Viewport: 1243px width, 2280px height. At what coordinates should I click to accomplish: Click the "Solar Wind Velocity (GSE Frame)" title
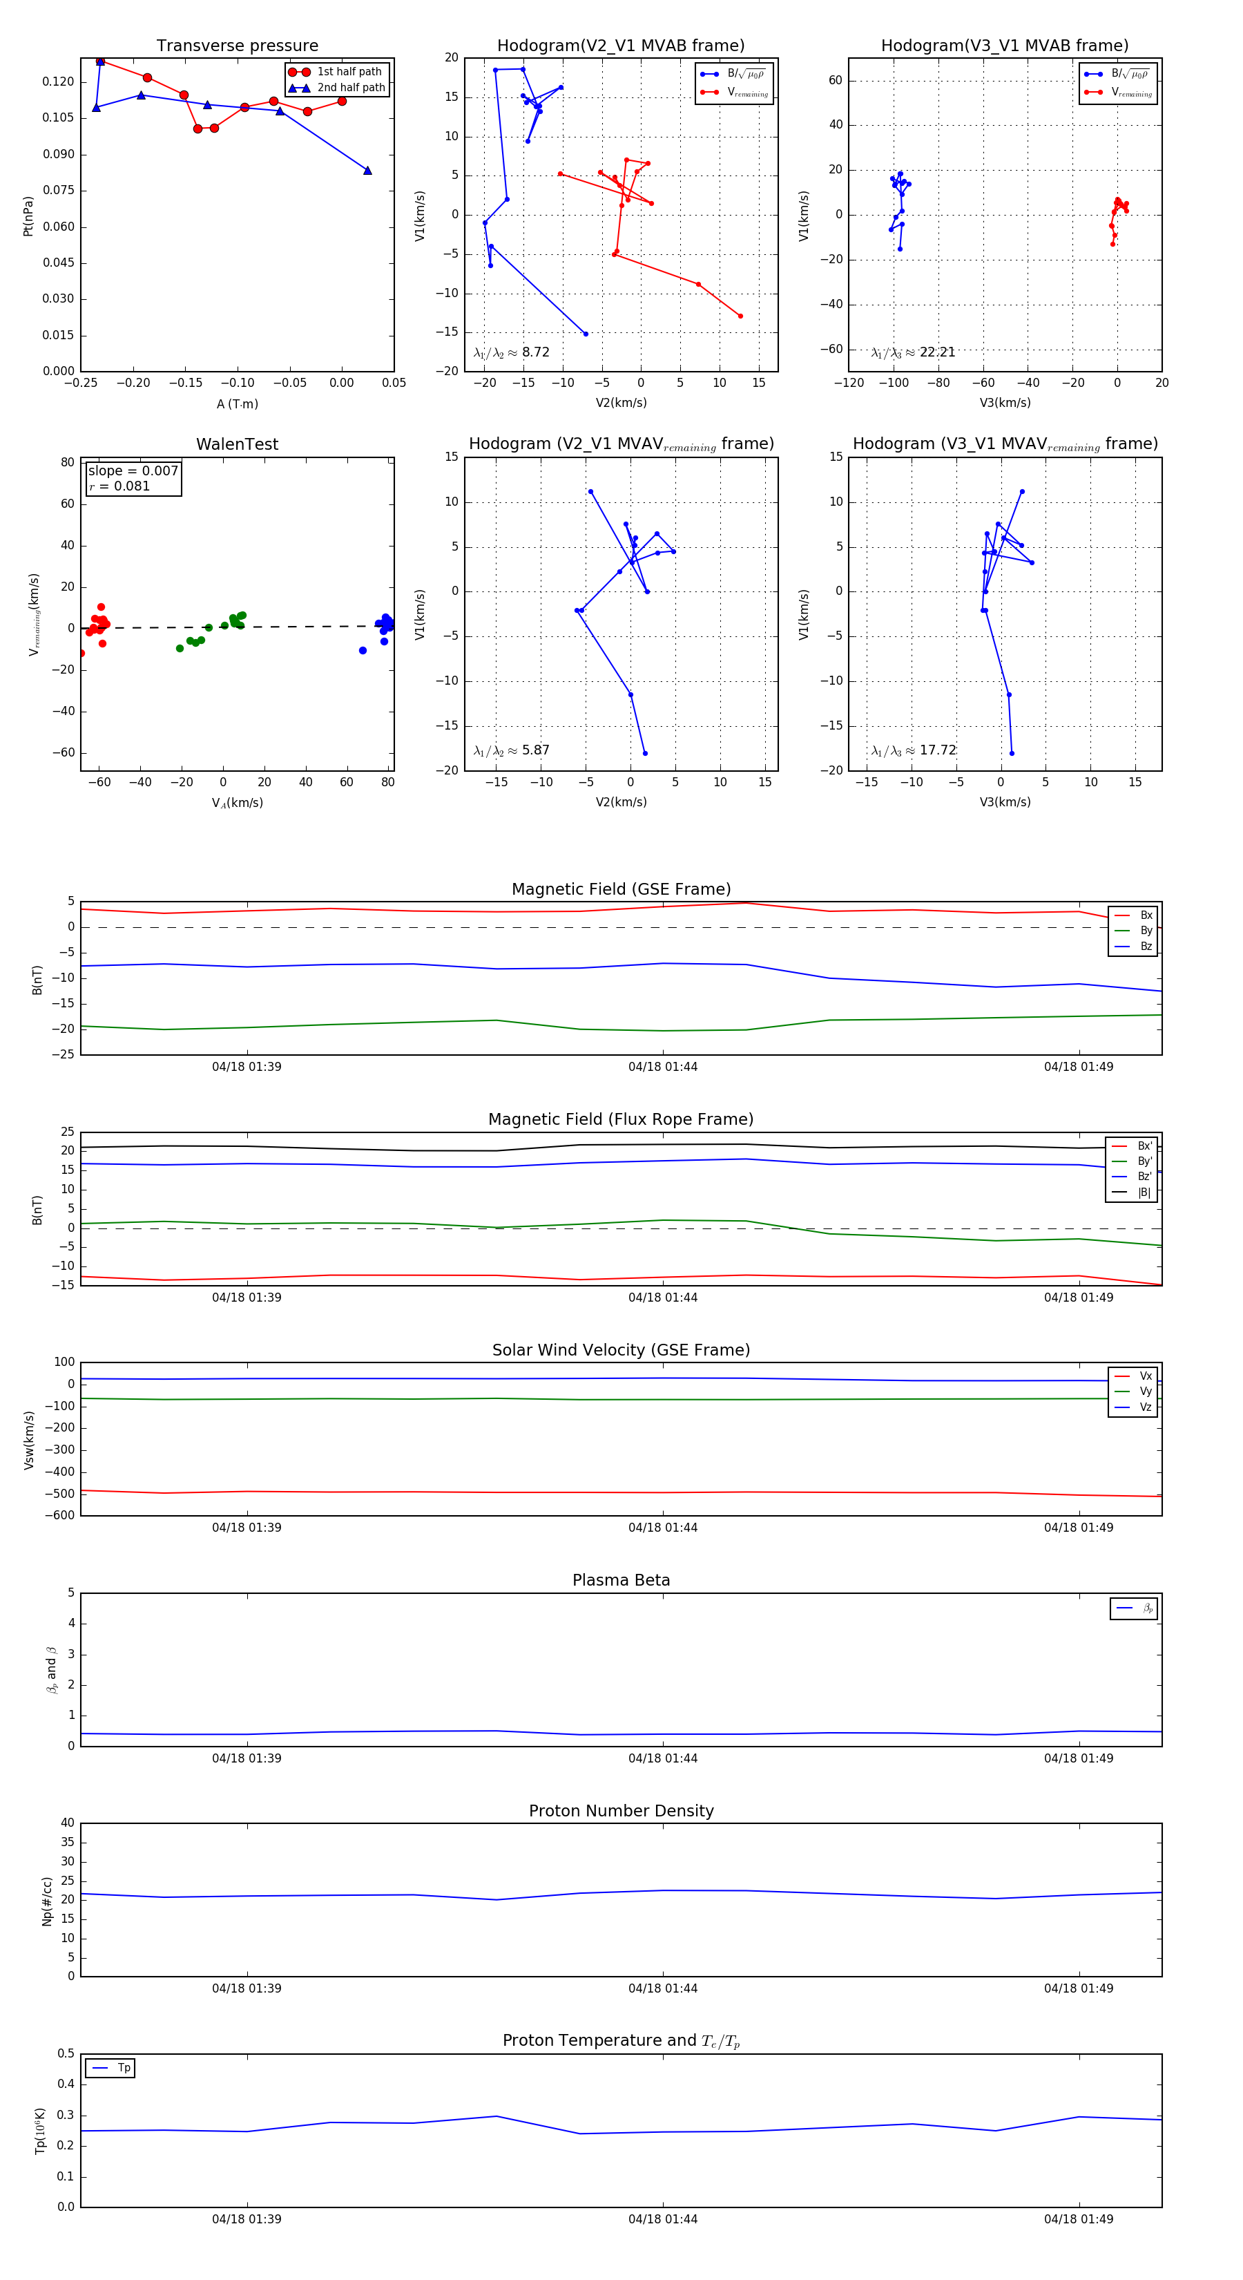(x=621, y=1350)
